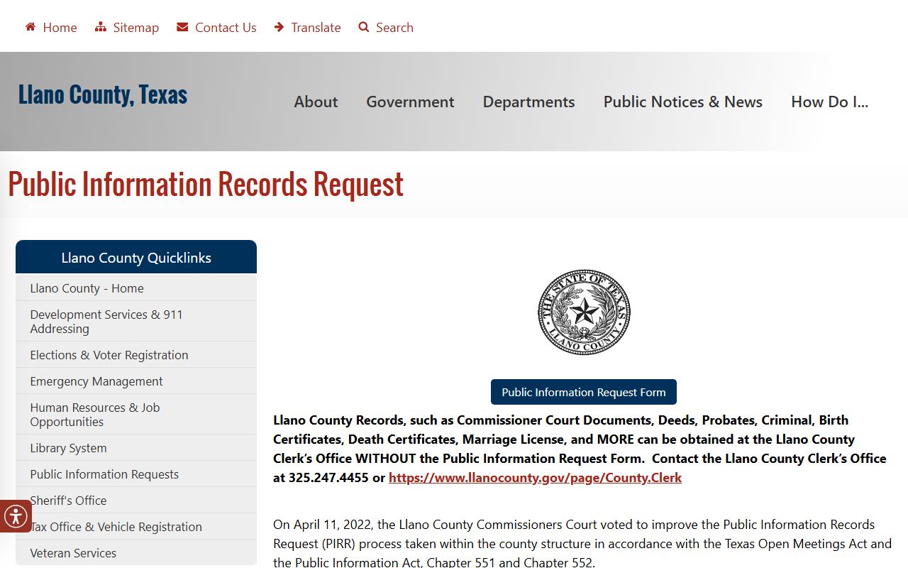Screen dimensions: 908x568
Task: Open the Translate link
Action: click(316, 27)
